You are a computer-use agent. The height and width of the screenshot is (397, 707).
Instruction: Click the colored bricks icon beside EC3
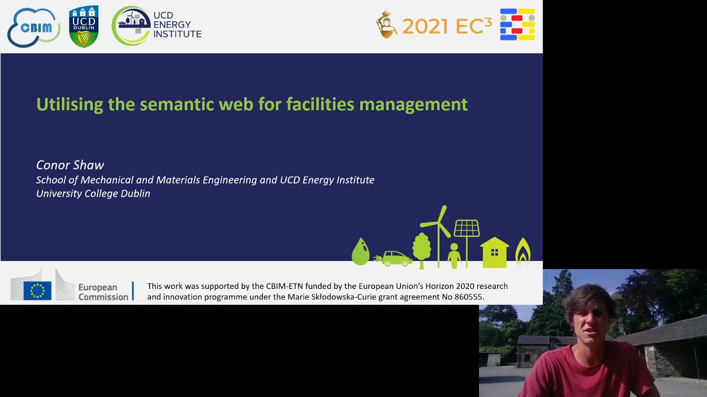[517, 24]
